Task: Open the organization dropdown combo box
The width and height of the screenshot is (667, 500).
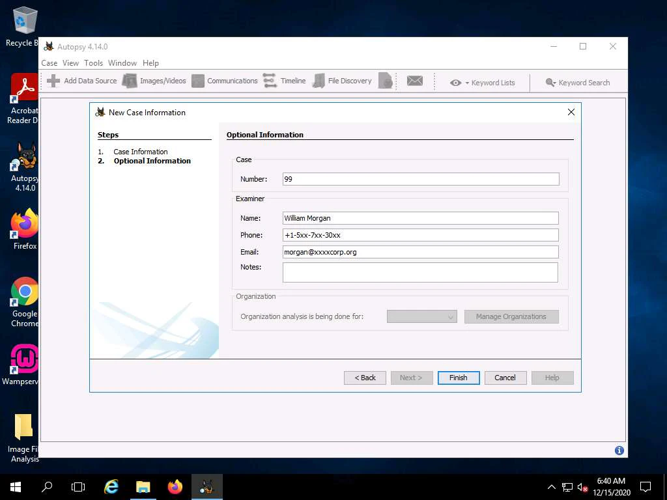Action: click(422, 317)
